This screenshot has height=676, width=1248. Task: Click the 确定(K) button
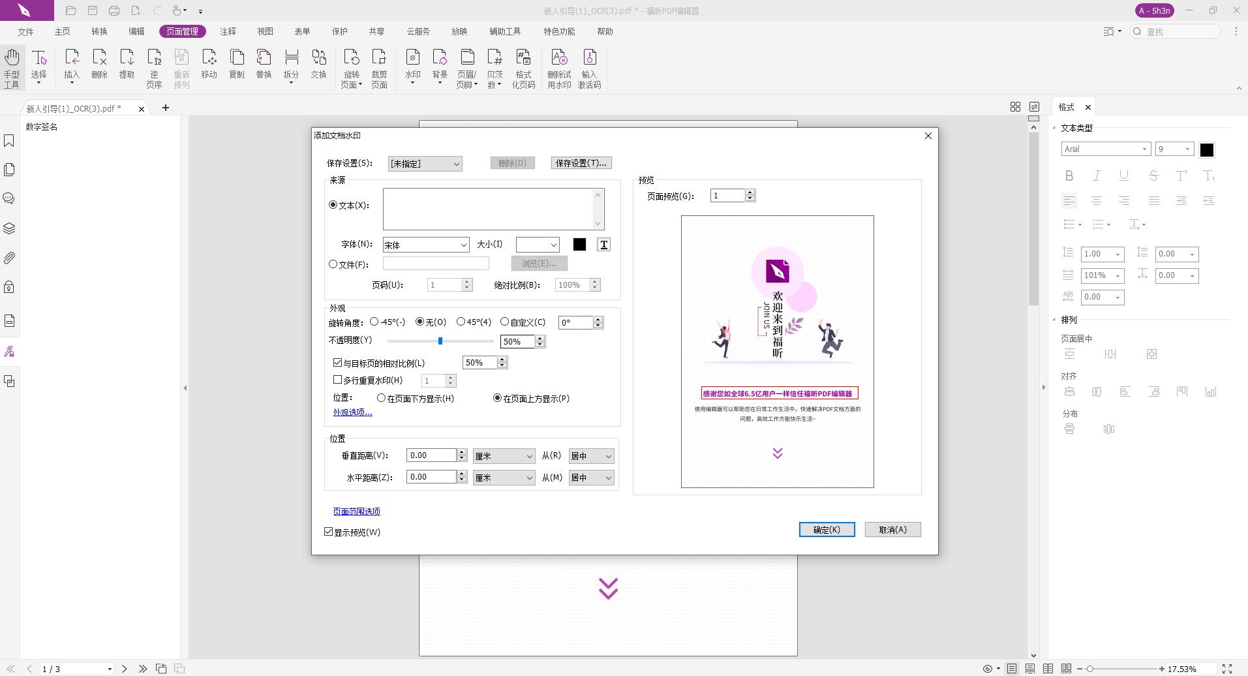pos(827,530)
